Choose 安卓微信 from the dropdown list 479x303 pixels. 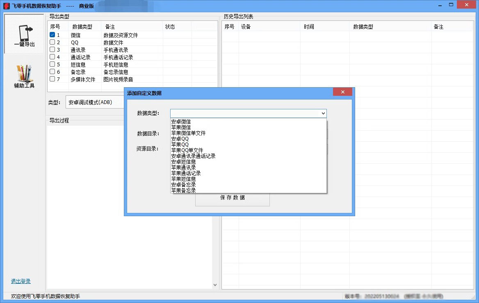pyautogui.click(x=249, y=122)
